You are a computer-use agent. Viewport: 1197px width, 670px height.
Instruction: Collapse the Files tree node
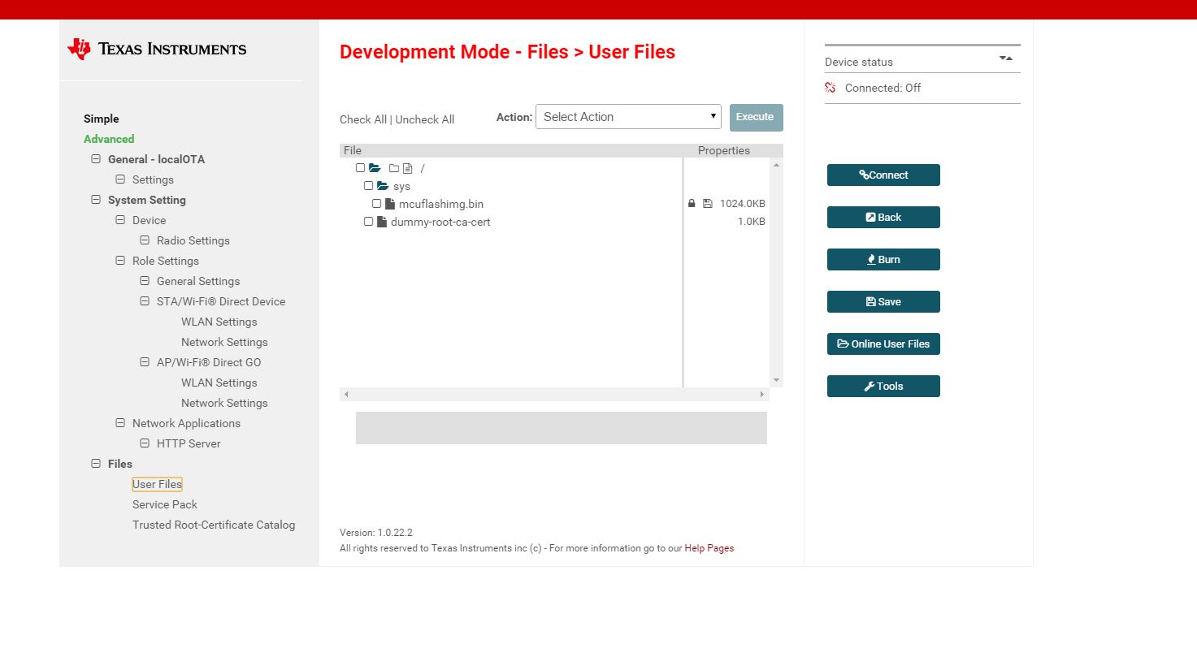[96, 464]
